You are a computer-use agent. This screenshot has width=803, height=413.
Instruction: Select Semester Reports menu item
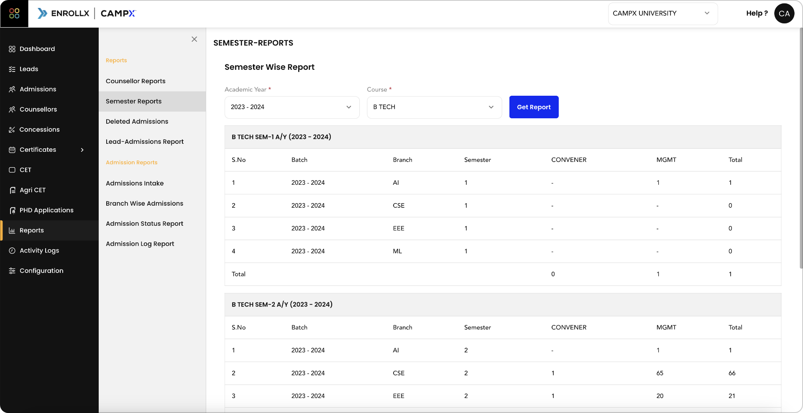coord(152,101)
